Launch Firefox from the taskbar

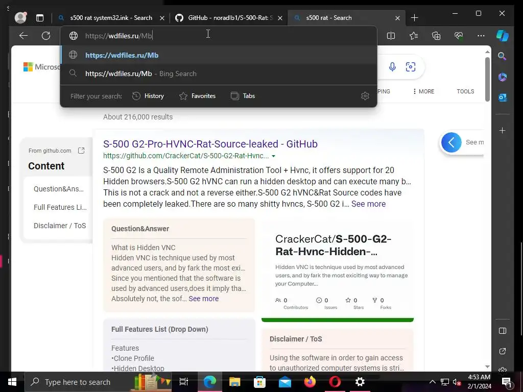coord(310,382)
